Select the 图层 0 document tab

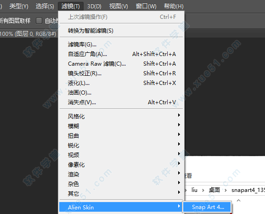(28, 34)
